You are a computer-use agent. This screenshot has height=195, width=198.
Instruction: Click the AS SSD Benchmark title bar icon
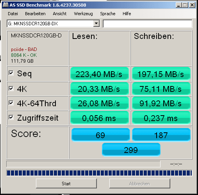pyautogui.click(x=6, y=5)
